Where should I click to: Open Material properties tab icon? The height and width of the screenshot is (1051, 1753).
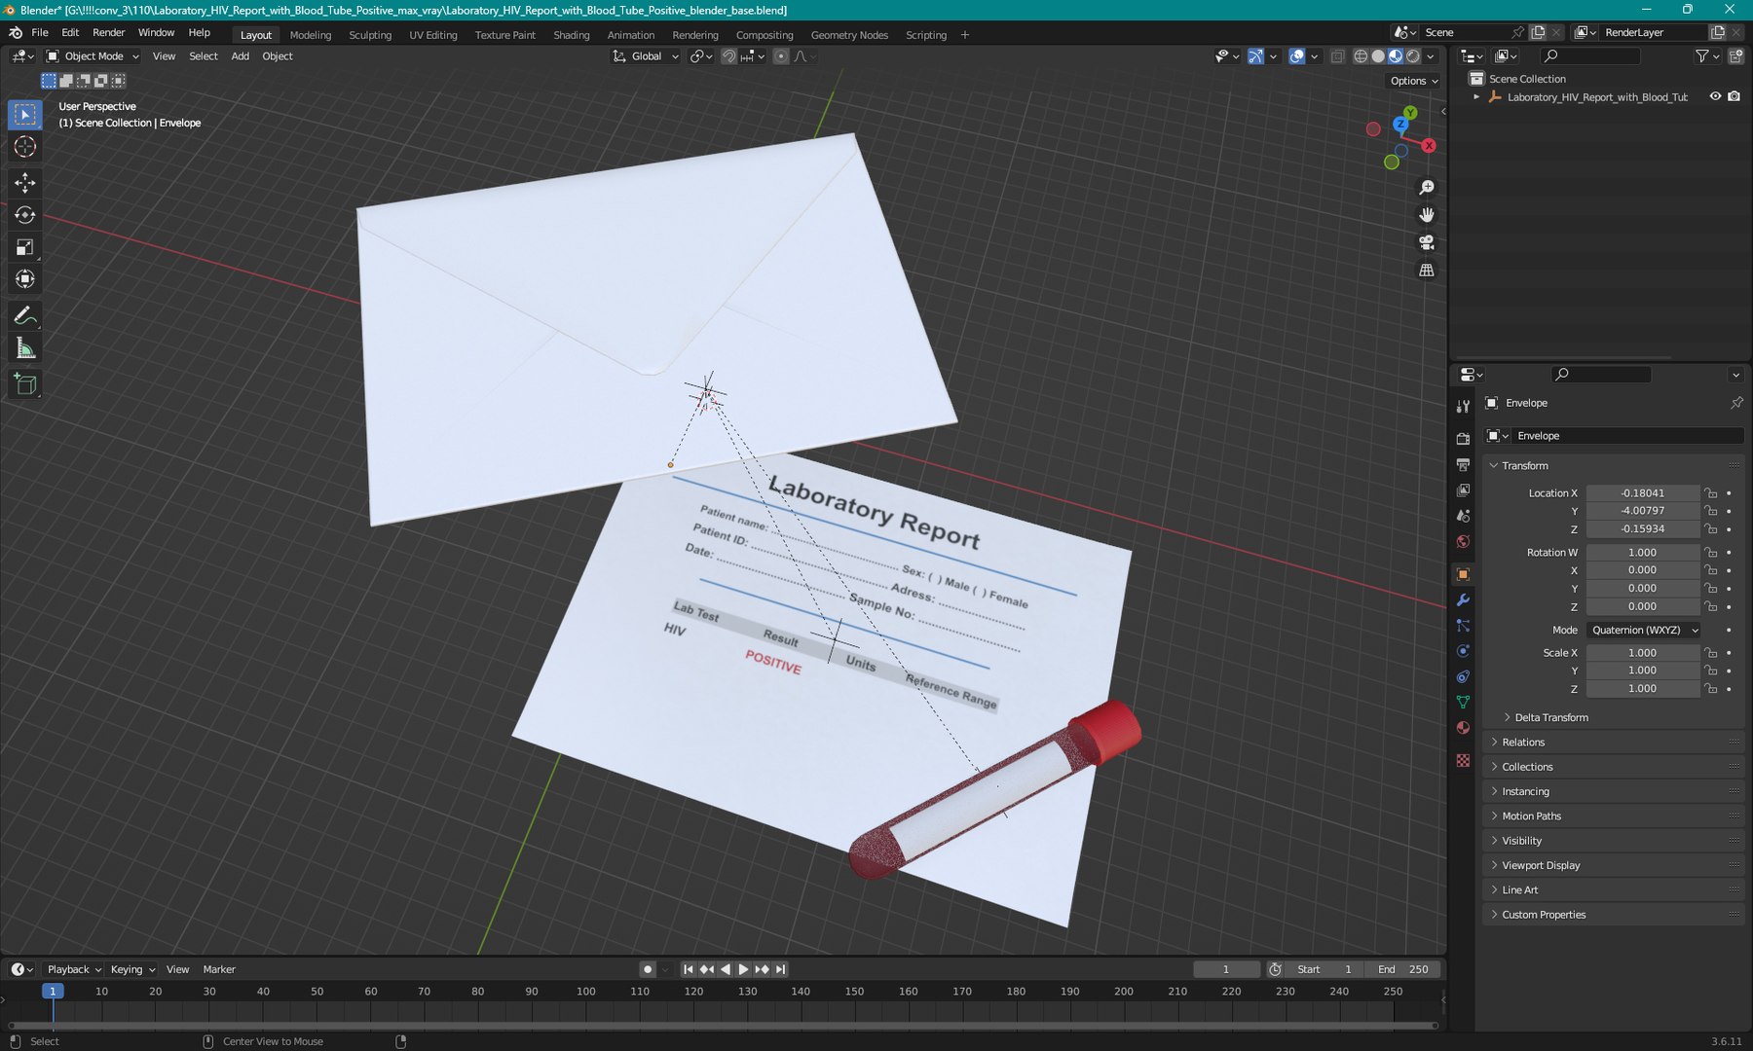click(1463, 728)
